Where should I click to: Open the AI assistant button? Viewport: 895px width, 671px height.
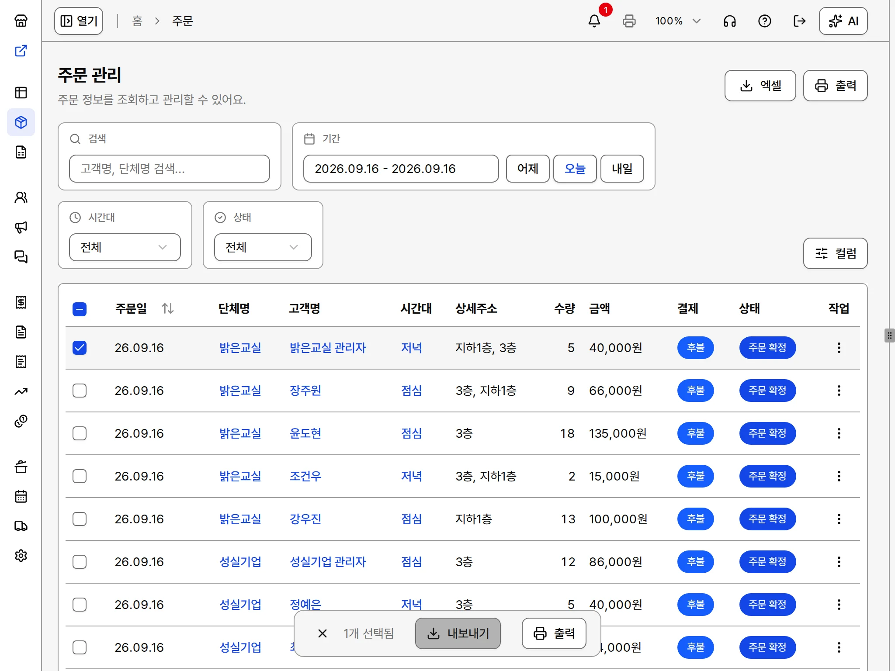tap(843, 21)
